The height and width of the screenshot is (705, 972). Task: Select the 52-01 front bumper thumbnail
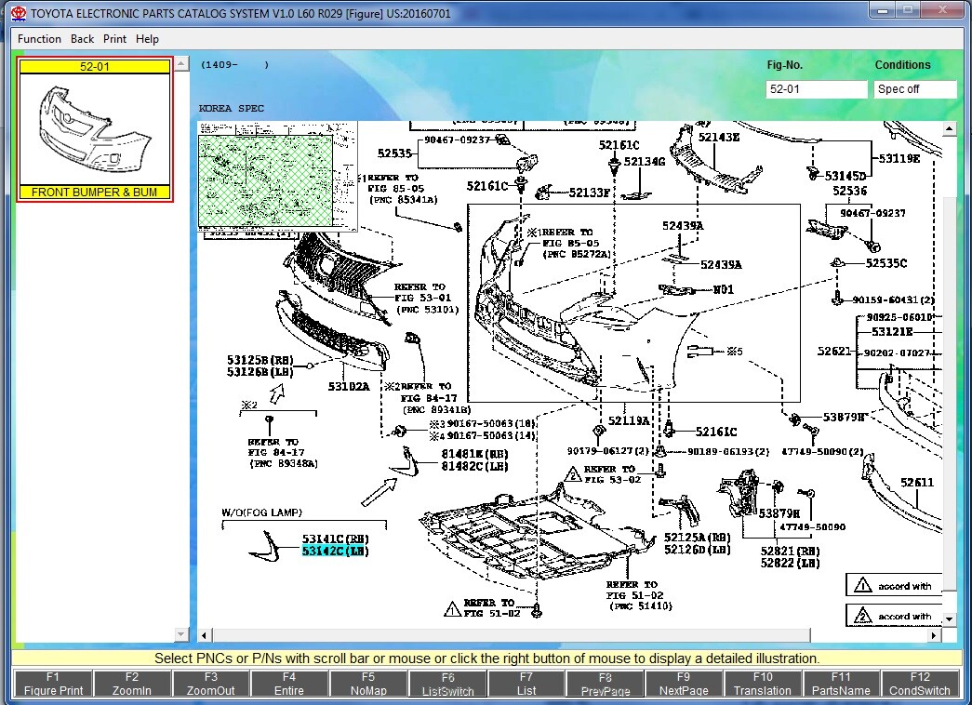tap(95, 128)
